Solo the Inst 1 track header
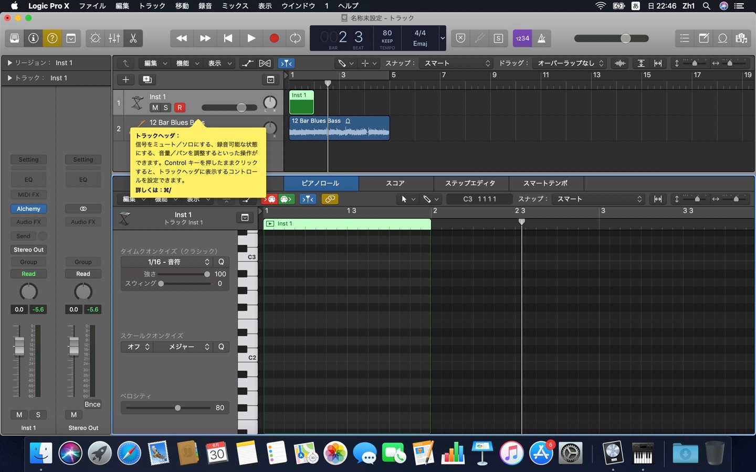This screenshot has height=472, width=756. pyautogui.click(x=166, y=108)
